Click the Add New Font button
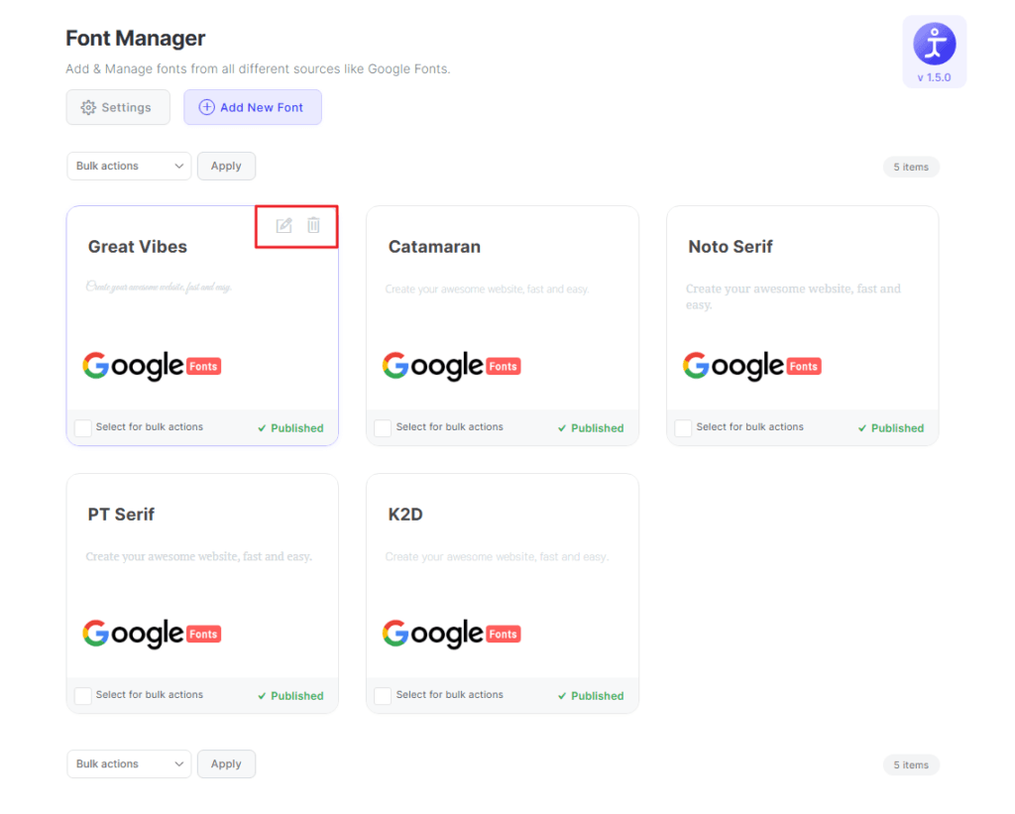1015x814 pixels. tap(252, 107)
